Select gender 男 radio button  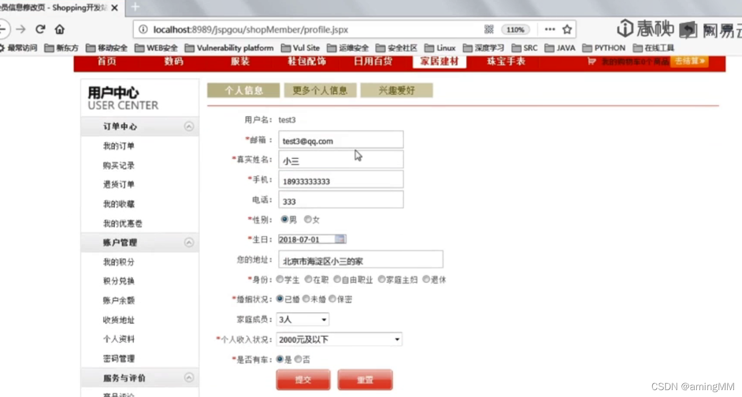click(284, 219)
